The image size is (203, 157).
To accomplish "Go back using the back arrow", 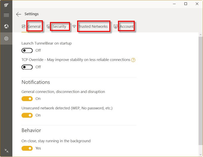I will [19, 14].
